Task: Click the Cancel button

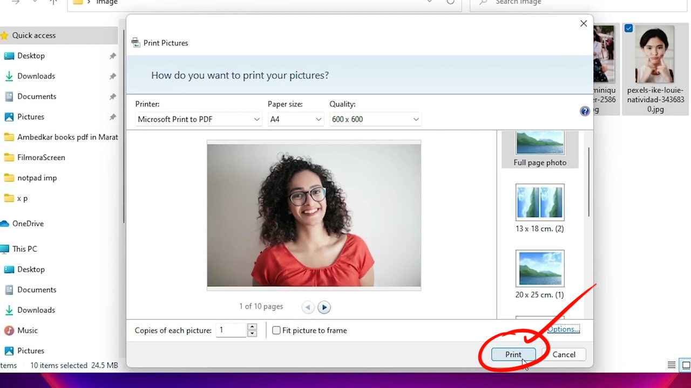Action: (x=564, y=355)
